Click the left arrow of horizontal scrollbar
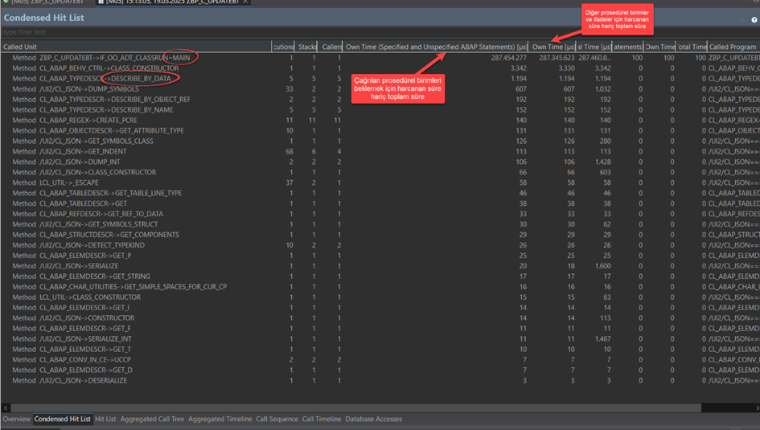This screenshot has width=760, height=430. coord(5,407)
